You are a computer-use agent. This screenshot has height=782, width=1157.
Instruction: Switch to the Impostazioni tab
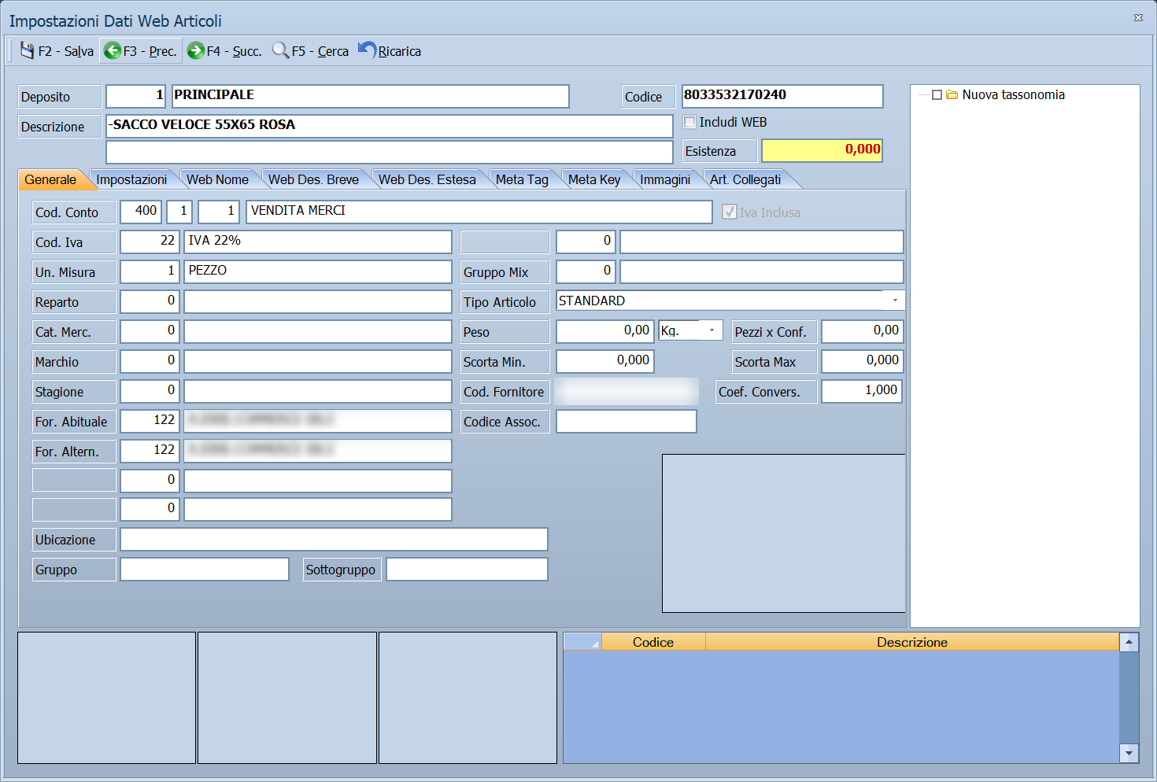click(131, 179)
